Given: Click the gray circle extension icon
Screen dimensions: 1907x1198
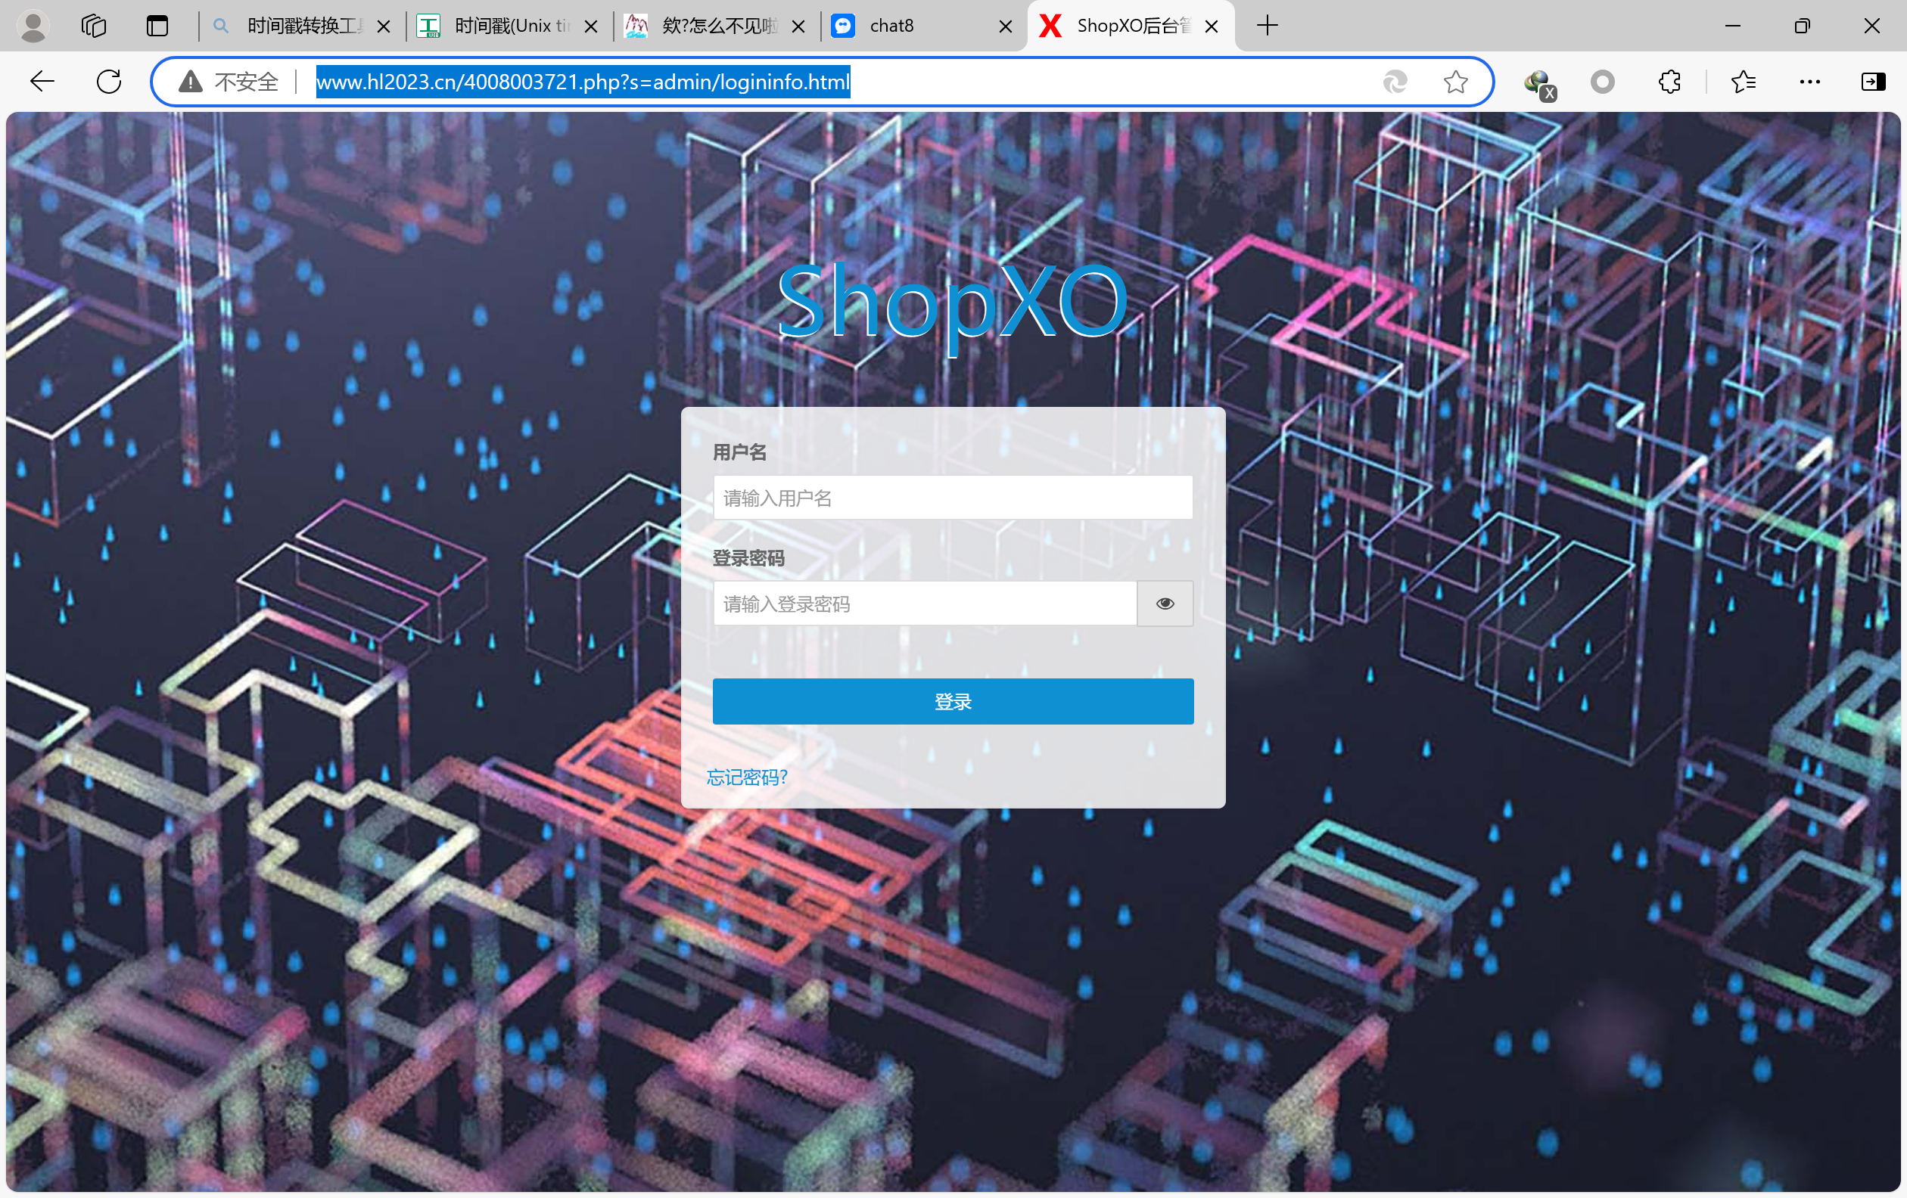Looking at the screenshot, I should (1602, 82).
